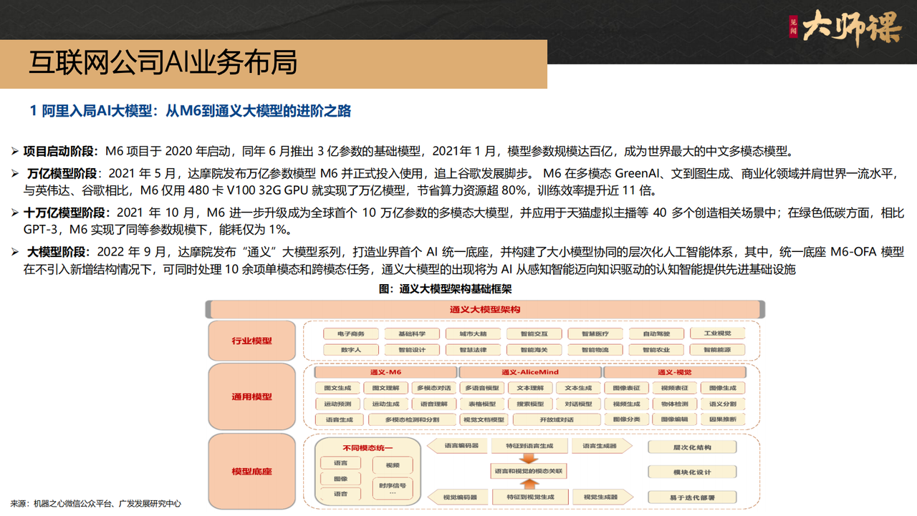Image resolution: width=917 pixels, height=516 pixels.
Task: Click the 基础科学 box
Action: click(x=411, y=334)
